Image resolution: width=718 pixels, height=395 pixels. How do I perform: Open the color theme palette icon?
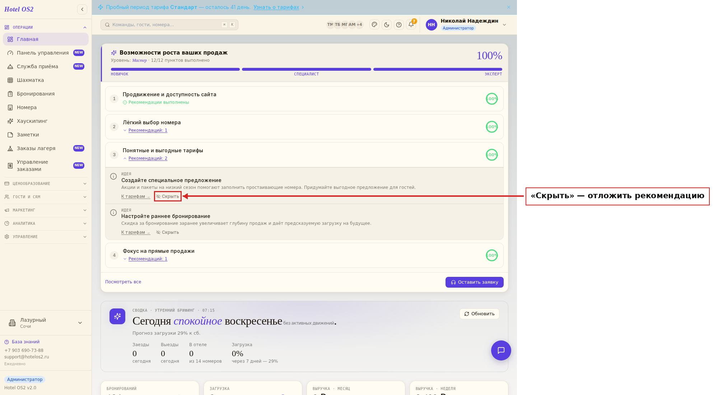click(374, 25)
